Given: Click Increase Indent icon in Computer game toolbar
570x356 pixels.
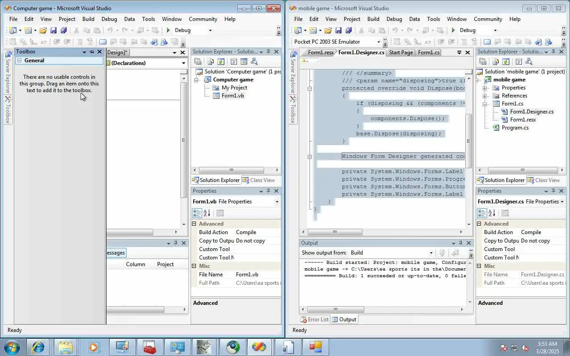Looking at the screenshot, I should (66, 42).
